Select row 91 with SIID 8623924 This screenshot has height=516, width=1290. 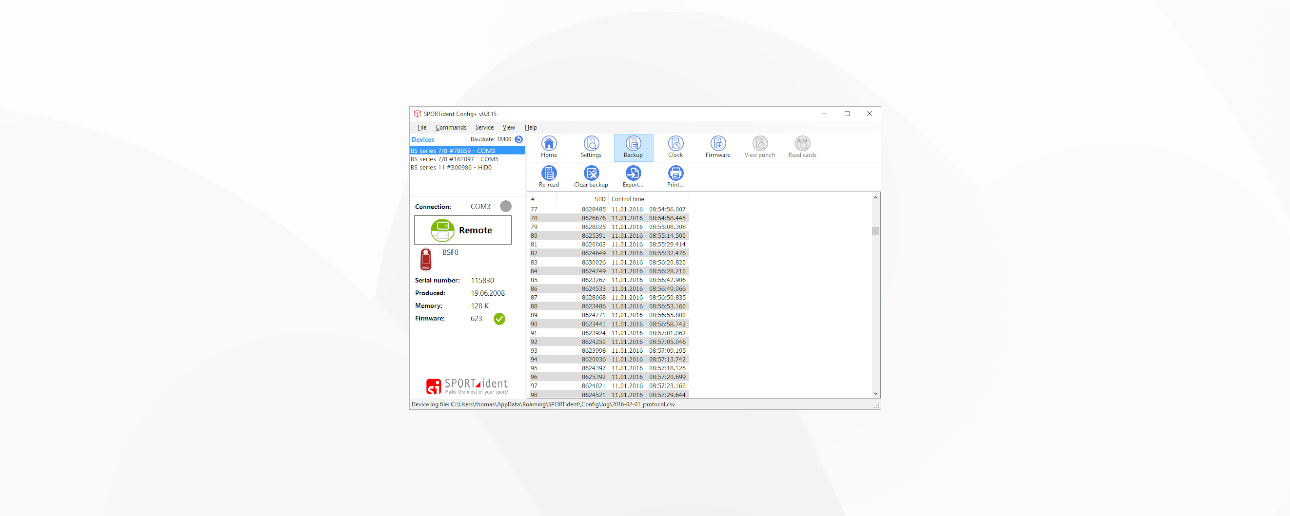tap(608, 333)
